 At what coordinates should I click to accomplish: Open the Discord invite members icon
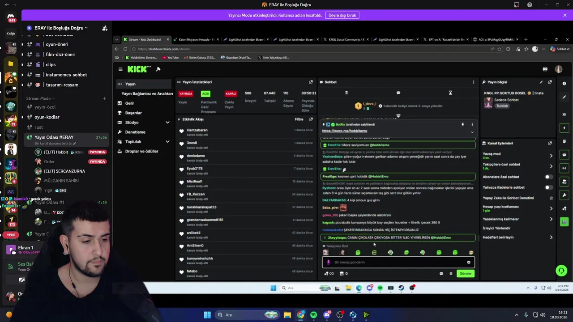click(105, 28)
